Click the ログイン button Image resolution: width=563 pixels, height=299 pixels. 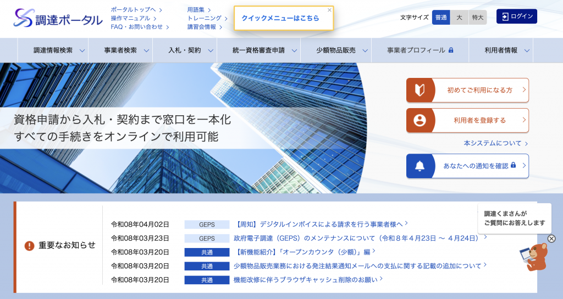tap(516, 16)
